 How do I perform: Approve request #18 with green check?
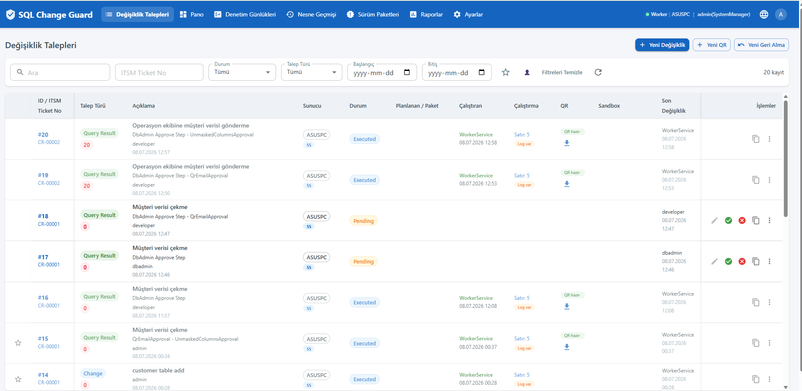point(729,220)
